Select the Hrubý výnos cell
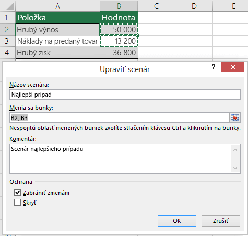 tap(57, 29)
